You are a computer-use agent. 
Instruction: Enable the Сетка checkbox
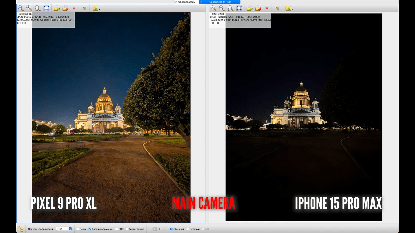coord(78,229)
